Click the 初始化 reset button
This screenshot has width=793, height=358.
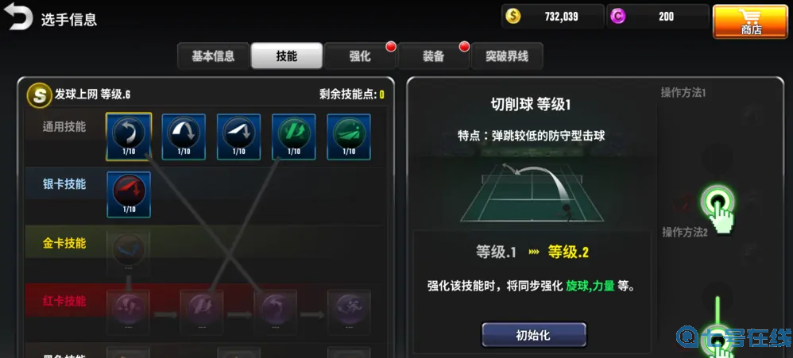click(533, 335)
